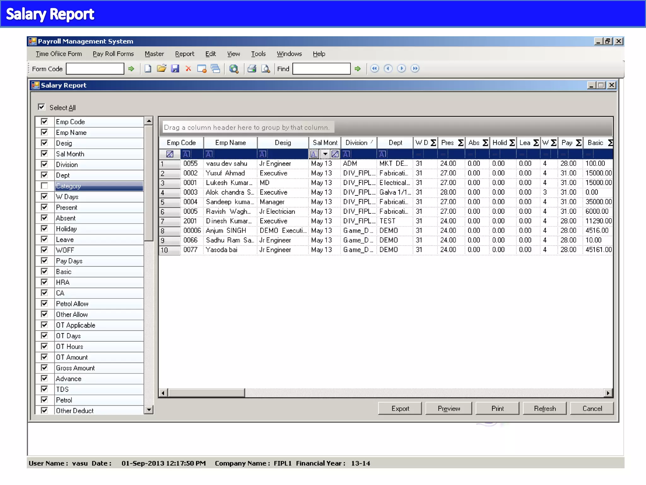
Task: Go to last record navigation icon
Action: pyautogui.click(x=415, y=69)
